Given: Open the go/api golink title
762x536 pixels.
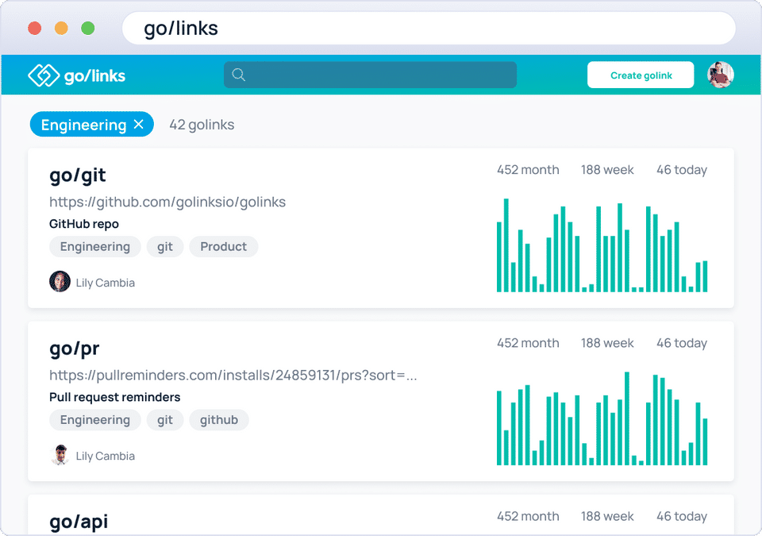Looking at the screenshot, I should point(79,522).
